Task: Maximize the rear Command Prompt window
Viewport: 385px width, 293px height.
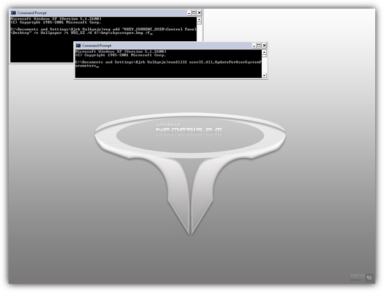Action: pyautogui.click(x=193, y=12)
